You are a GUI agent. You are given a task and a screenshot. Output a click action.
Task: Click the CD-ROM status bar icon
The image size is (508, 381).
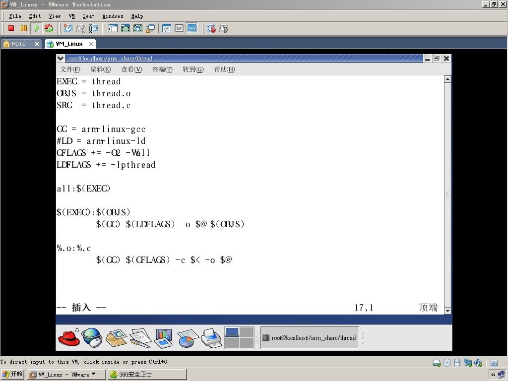(447, 363)
